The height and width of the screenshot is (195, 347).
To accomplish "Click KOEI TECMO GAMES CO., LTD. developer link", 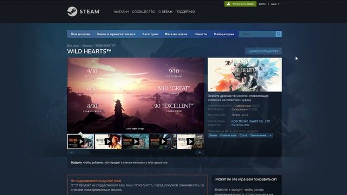I will [x=251, y=121].
